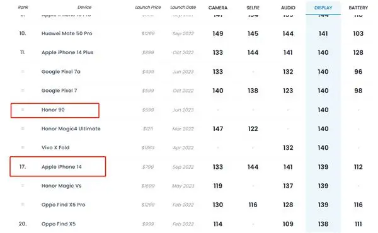
Task: Open the Google Pixel 7 entry
Action: point(59,91)
